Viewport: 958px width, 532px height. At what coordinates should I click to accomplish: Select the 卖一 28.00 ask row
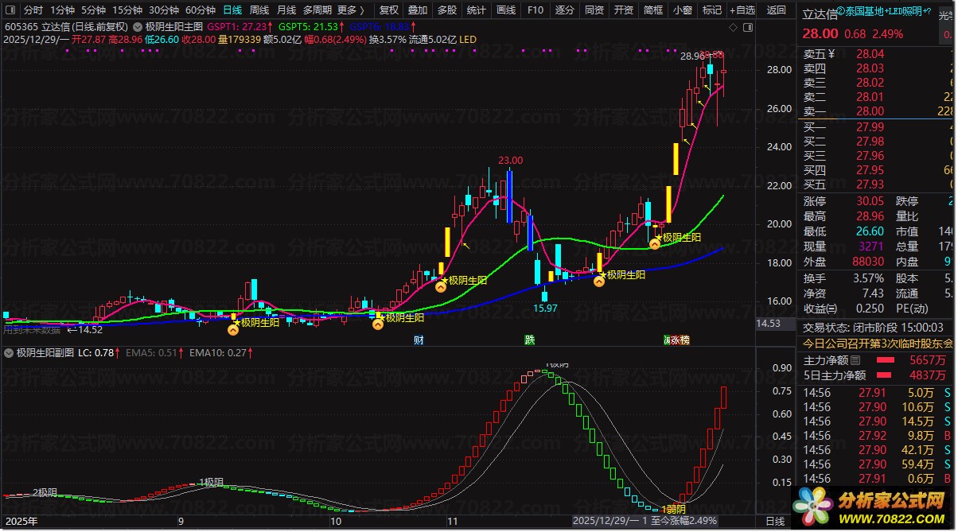click(876, 111)
